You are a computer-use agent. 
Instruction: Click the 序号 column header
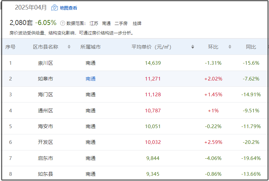(x=11, y=47)
